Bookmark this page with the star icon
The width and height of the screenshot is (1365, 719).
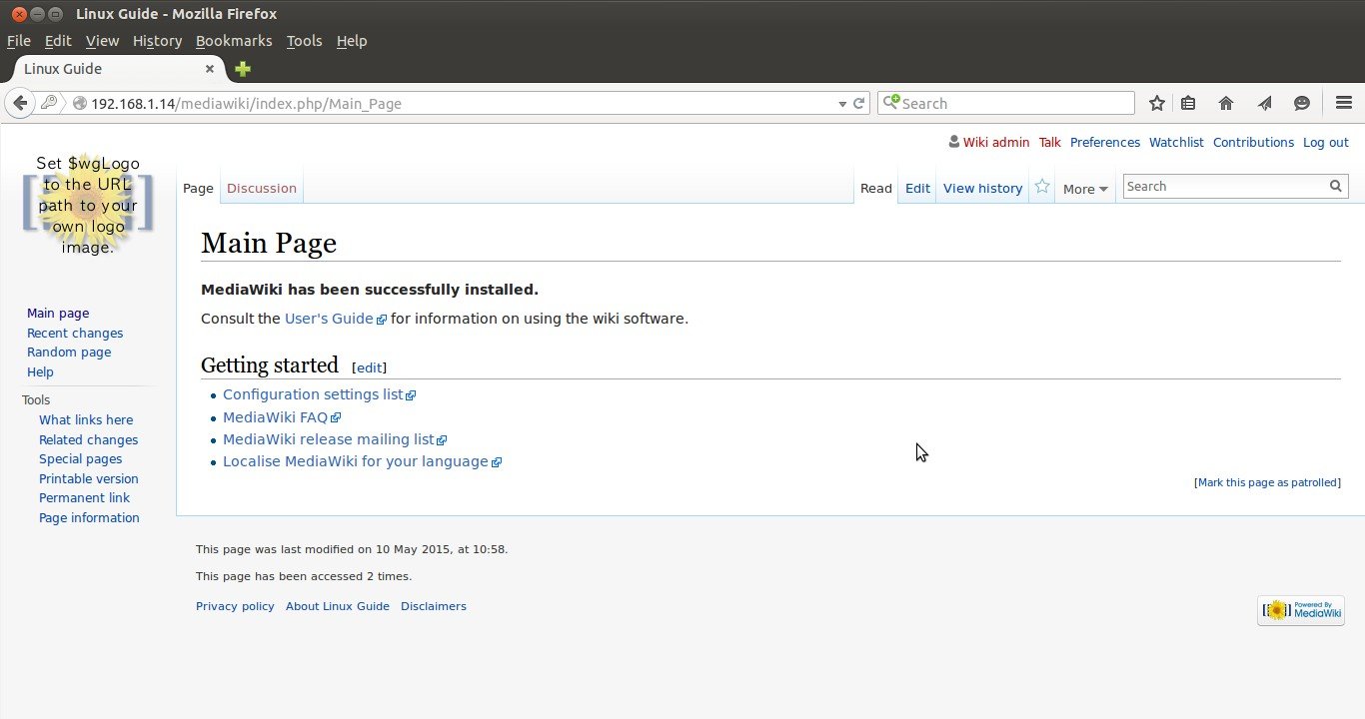click(1157, 103)
